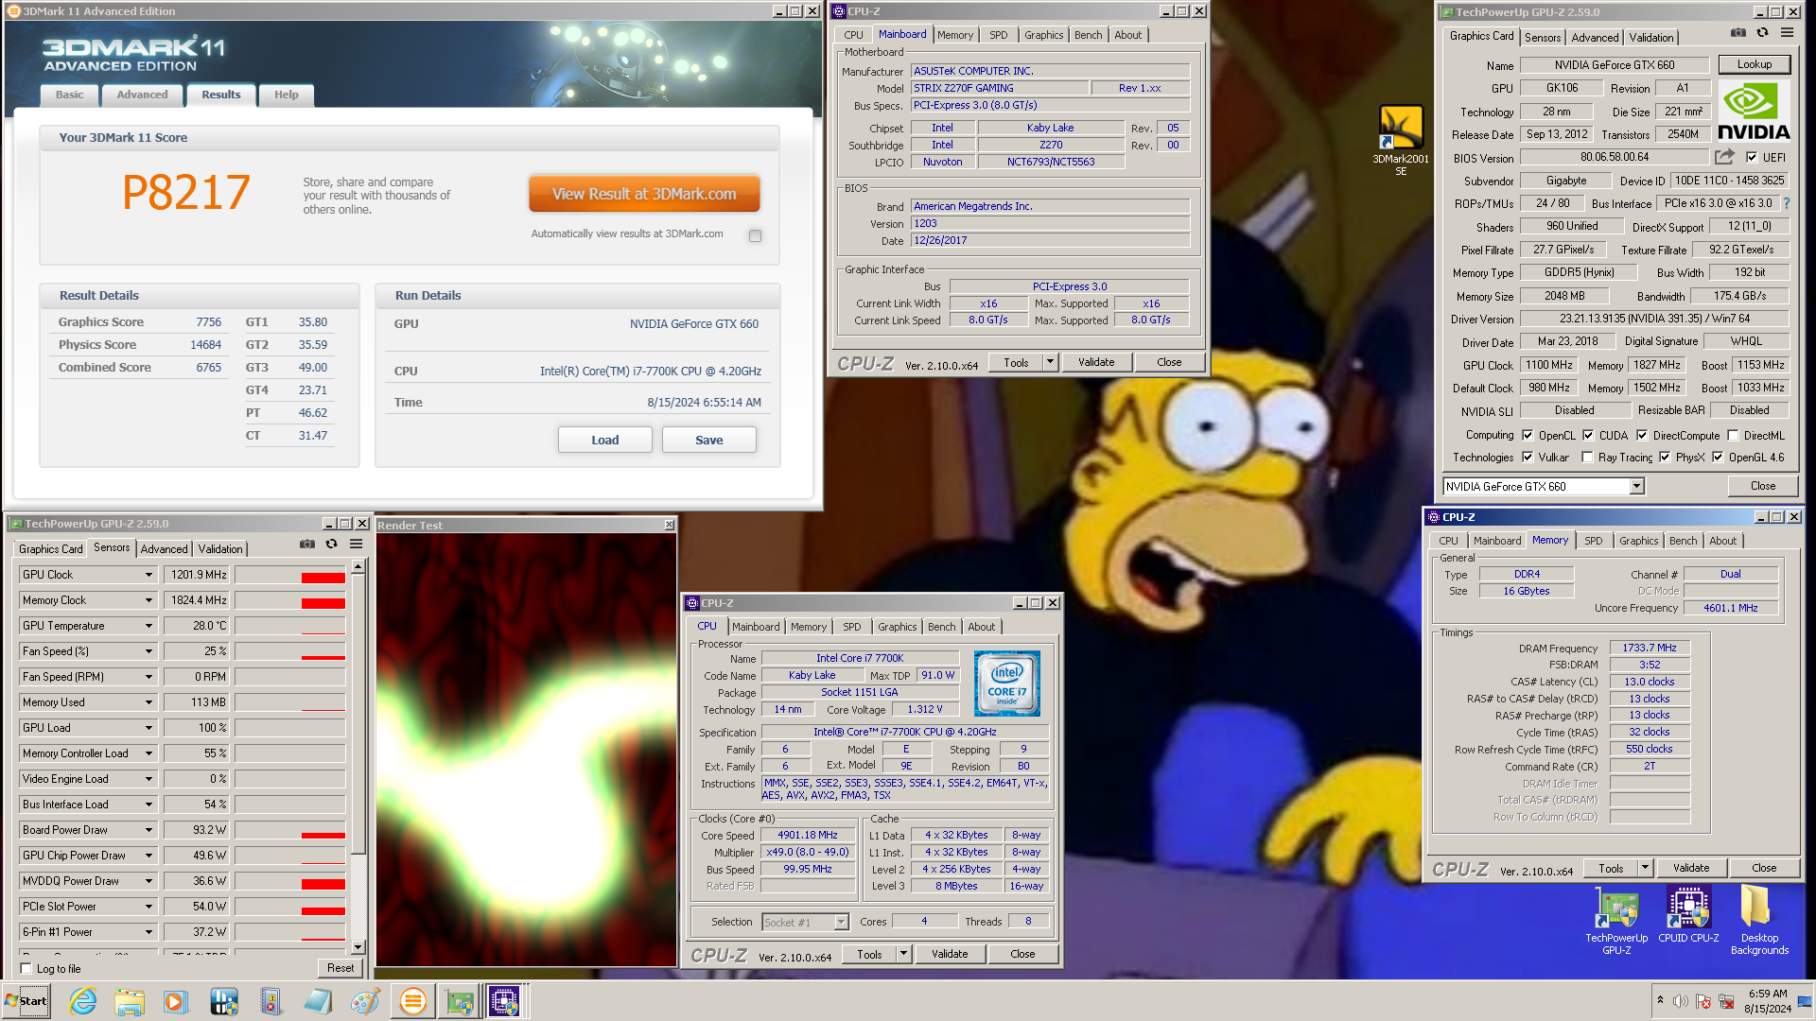Toggle the CUDA checkbox
1816x1021 pixels.
coord(1588,436)
